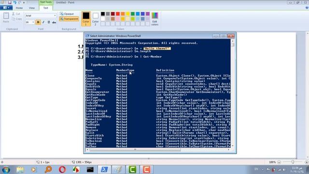309x174 pixels.
Task: Zoom out with the minus button
Action: pos(279,162)
